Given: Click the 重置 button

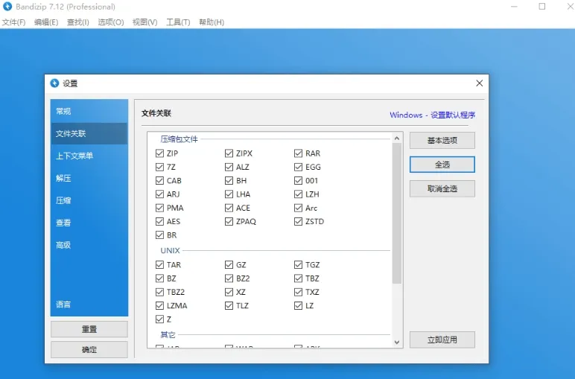Looking at the screenshot, I should [x=89, y=329].
